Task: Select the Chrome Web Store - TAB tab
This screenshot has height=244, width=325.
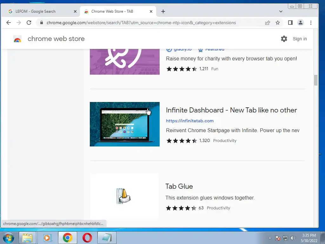Action: pos(118,11)
